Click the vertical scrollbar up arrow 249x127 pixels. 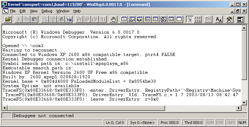(244, 28)
